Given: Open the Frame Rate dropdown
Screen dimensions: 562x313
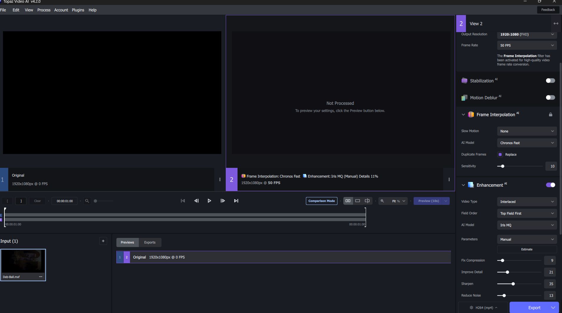Looking at the screenshot, I should point(526,45).
